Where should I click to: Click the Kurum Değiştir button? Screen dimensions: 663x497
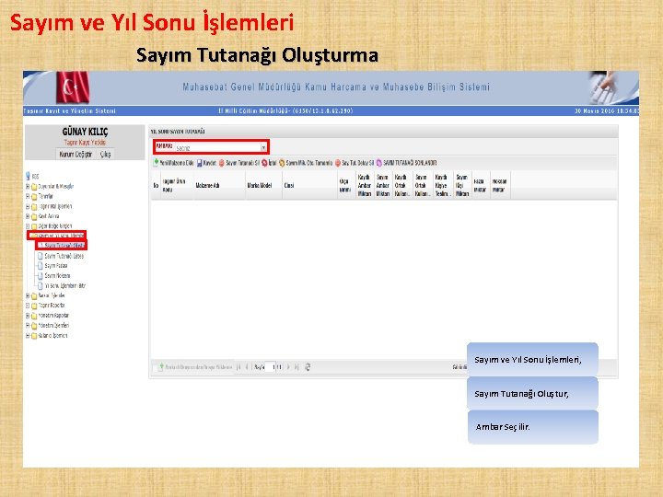tap(76, 155)
